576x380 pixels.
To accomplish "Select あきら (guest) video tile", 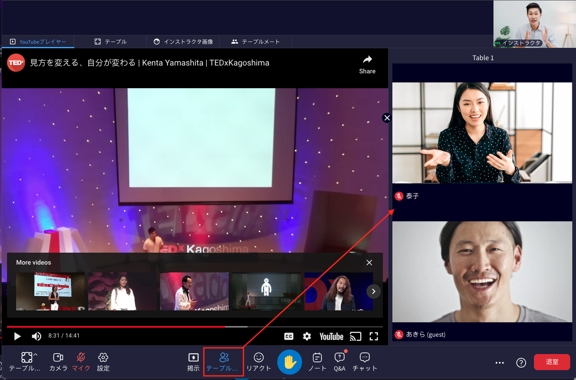I will click(x=482, y=272).
